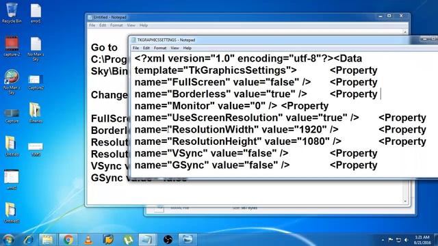The height and width of the screenshot is (246, 438).
Task: Open Help menu in Untitled Notepad window
Action: point(144,25)
